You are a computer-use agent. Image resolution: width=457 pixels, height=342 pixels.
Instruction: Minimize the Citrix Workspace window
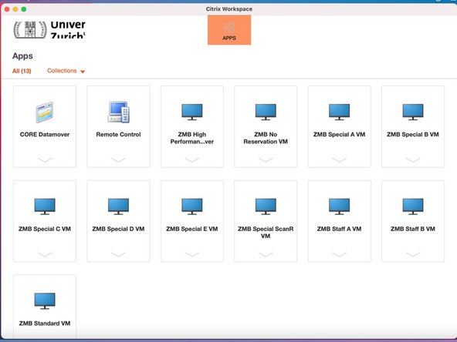[15, 9]
